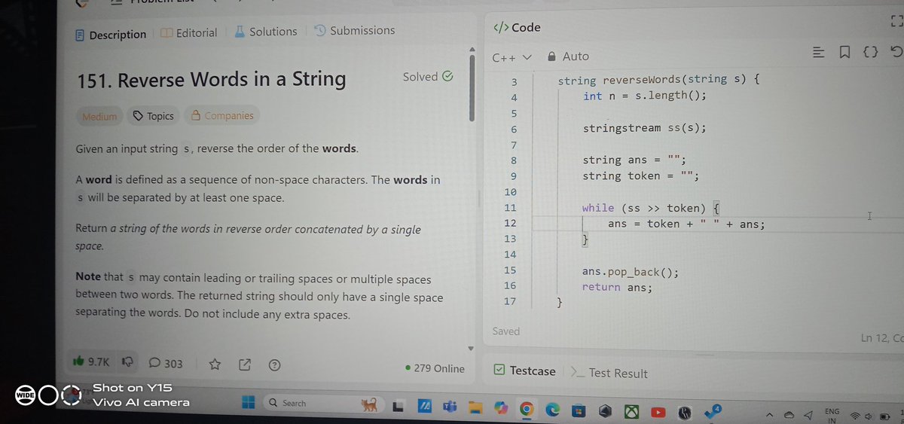Open the Topics tag
The height and width of the screenshot is (424, 904).
(x=153, y=116)
